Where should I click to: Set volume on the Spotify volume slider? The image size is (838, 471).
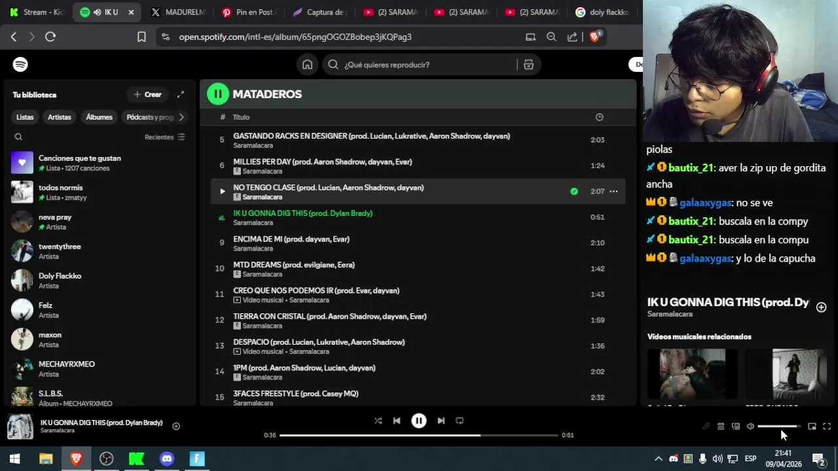click(779, 426)
